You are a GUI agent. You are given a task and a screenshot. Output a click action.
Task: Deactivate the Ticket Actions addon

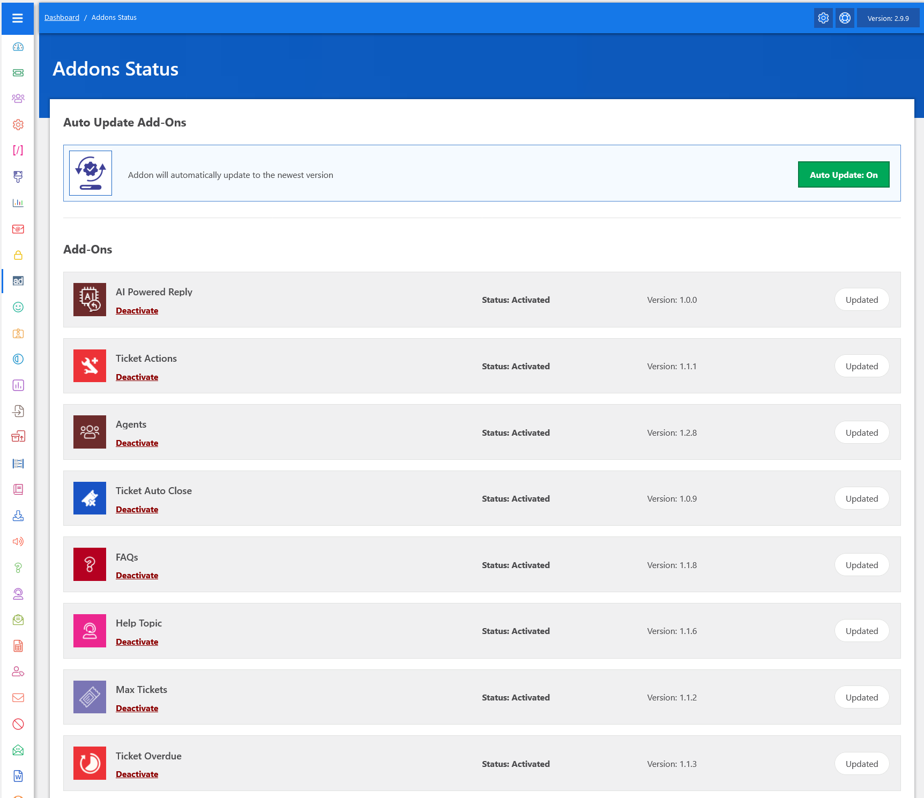tap(137, 377)
